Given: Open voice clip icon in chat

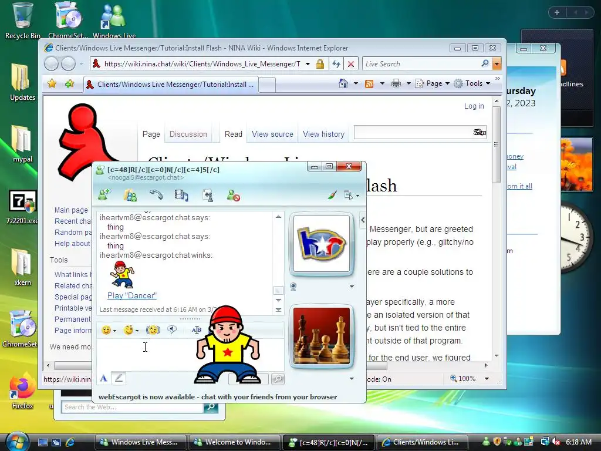Looking at the screenshot, I should 172,330.
